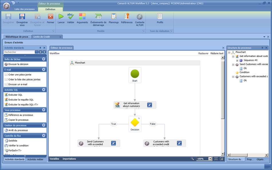Image resolution: width=272 pixels, height=170 pixels.
Task: Toggle the overview mini-map icon
Action: (x=222, y=159)
